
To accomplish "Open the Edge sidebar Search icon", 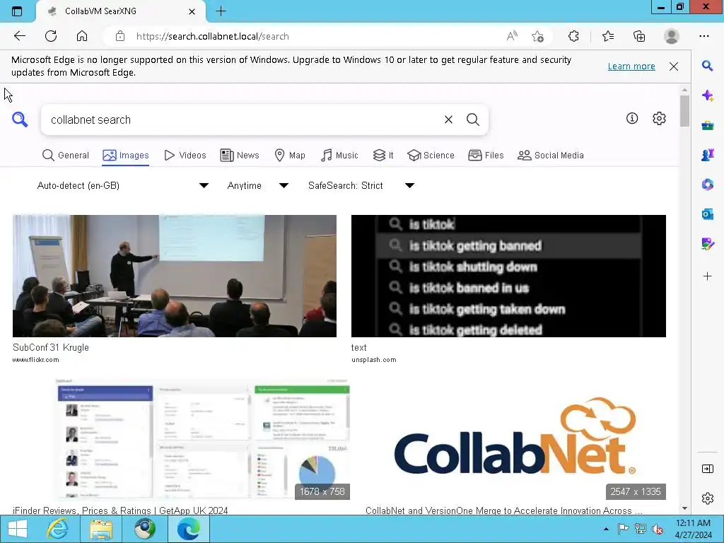I will coord(707,66).
